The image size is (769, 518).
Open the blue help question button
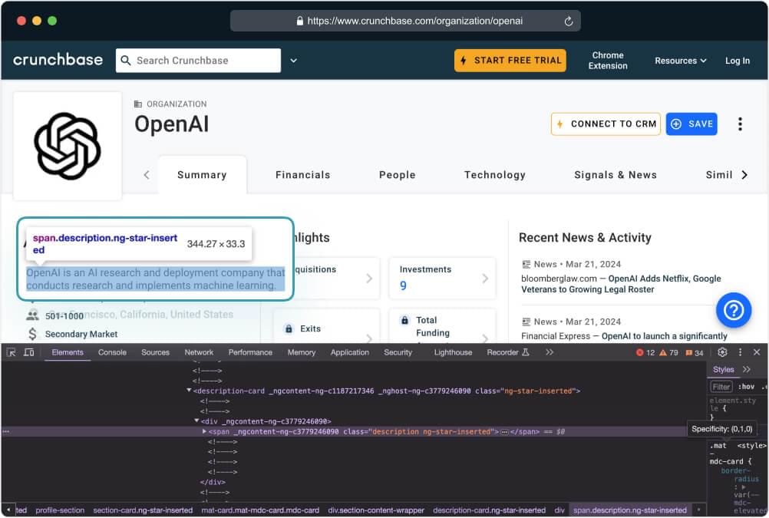[733, 310]
